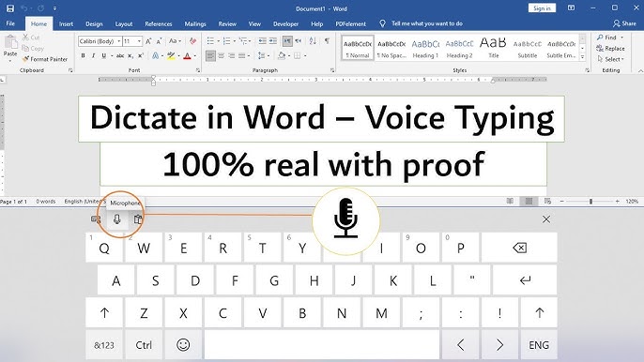The width and height of the screenshot is (644, 362).
Task: Click the Format Painter tool
Action: click(x=45, y=59)
